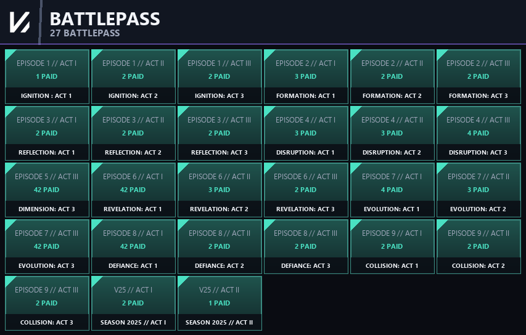Choose the Defiance: Act 2 card
Screen dimensions: 526x335
point(220,246)
